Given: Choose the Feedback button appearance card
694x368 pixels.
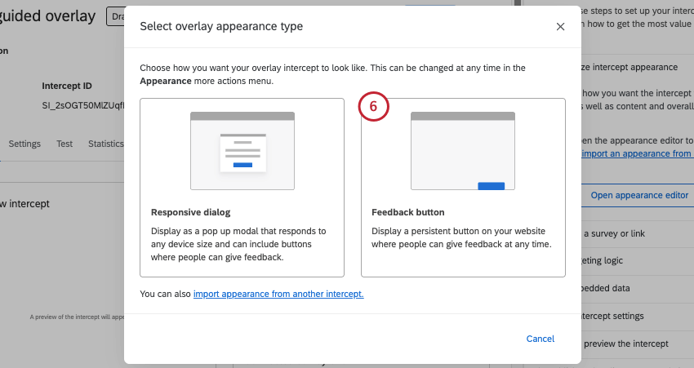Looking at the screenshot, I should [463, 188].
